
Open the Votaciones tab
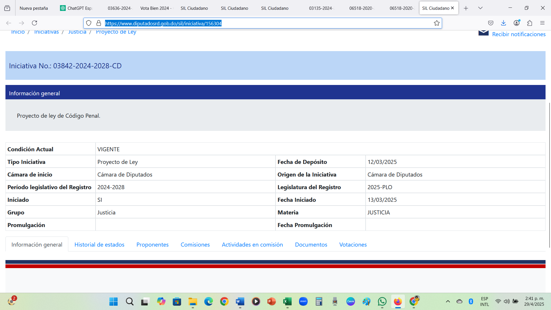(353, 245)
